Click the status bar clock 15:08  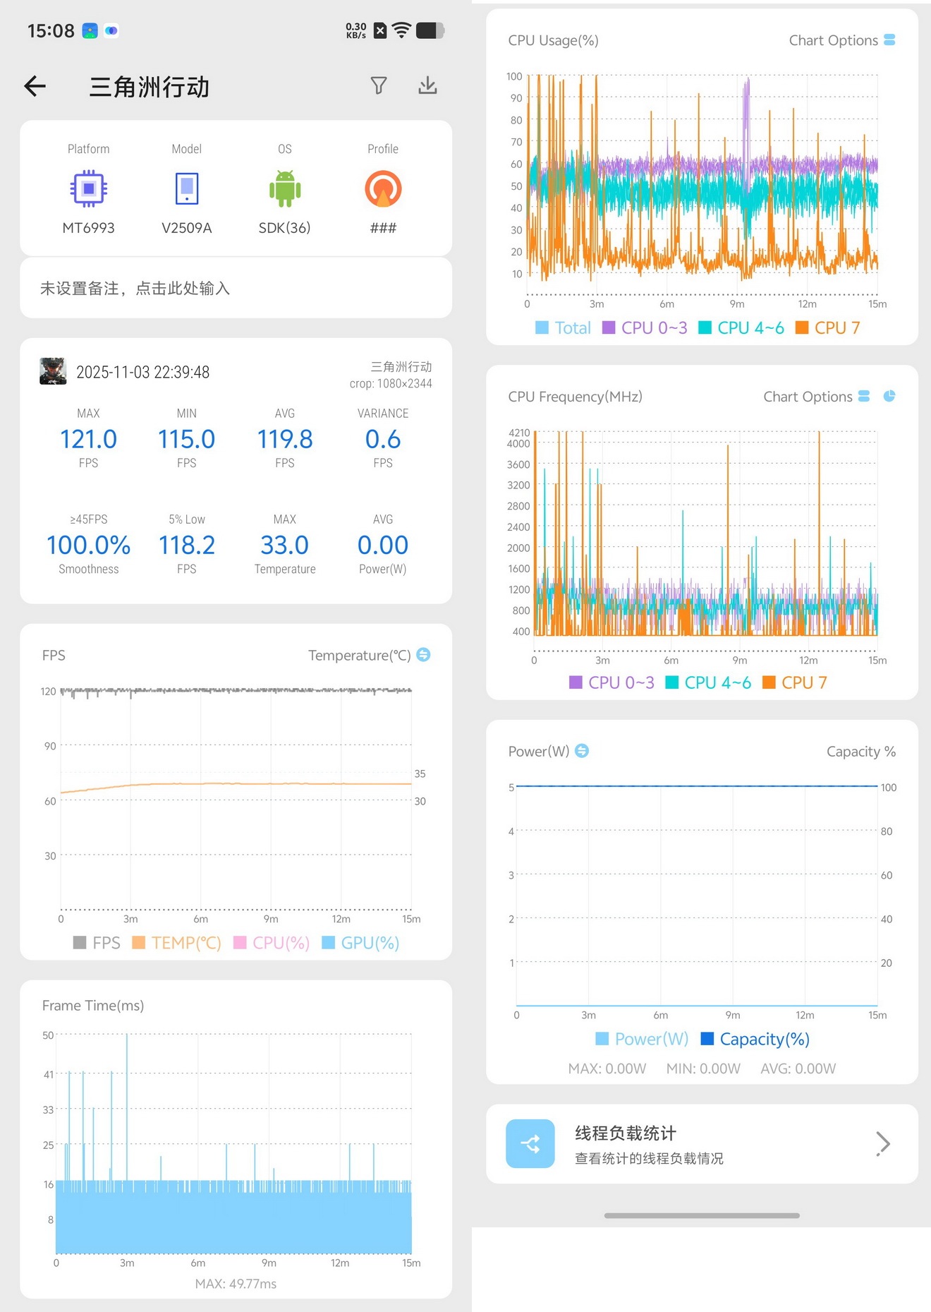pyautogui.click(x=51, y=30)
